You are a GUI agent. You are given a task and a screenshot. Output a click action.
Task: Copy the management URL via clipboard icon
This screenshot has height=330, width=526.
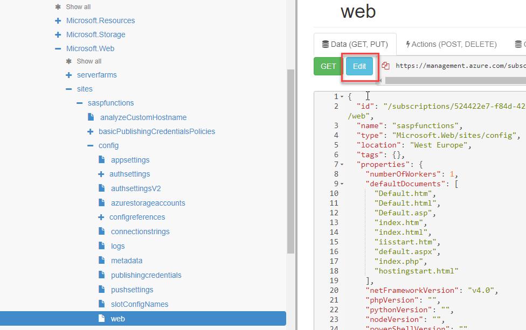click(386, 66)
